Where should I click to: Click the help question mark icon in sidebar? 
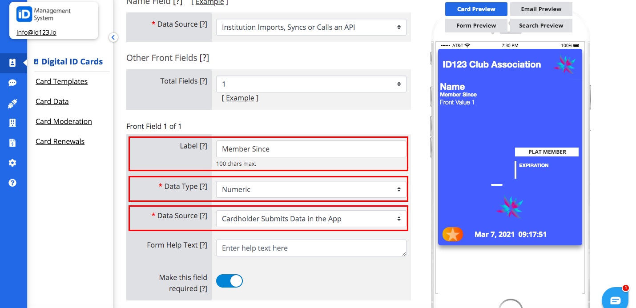click(13, 182)
